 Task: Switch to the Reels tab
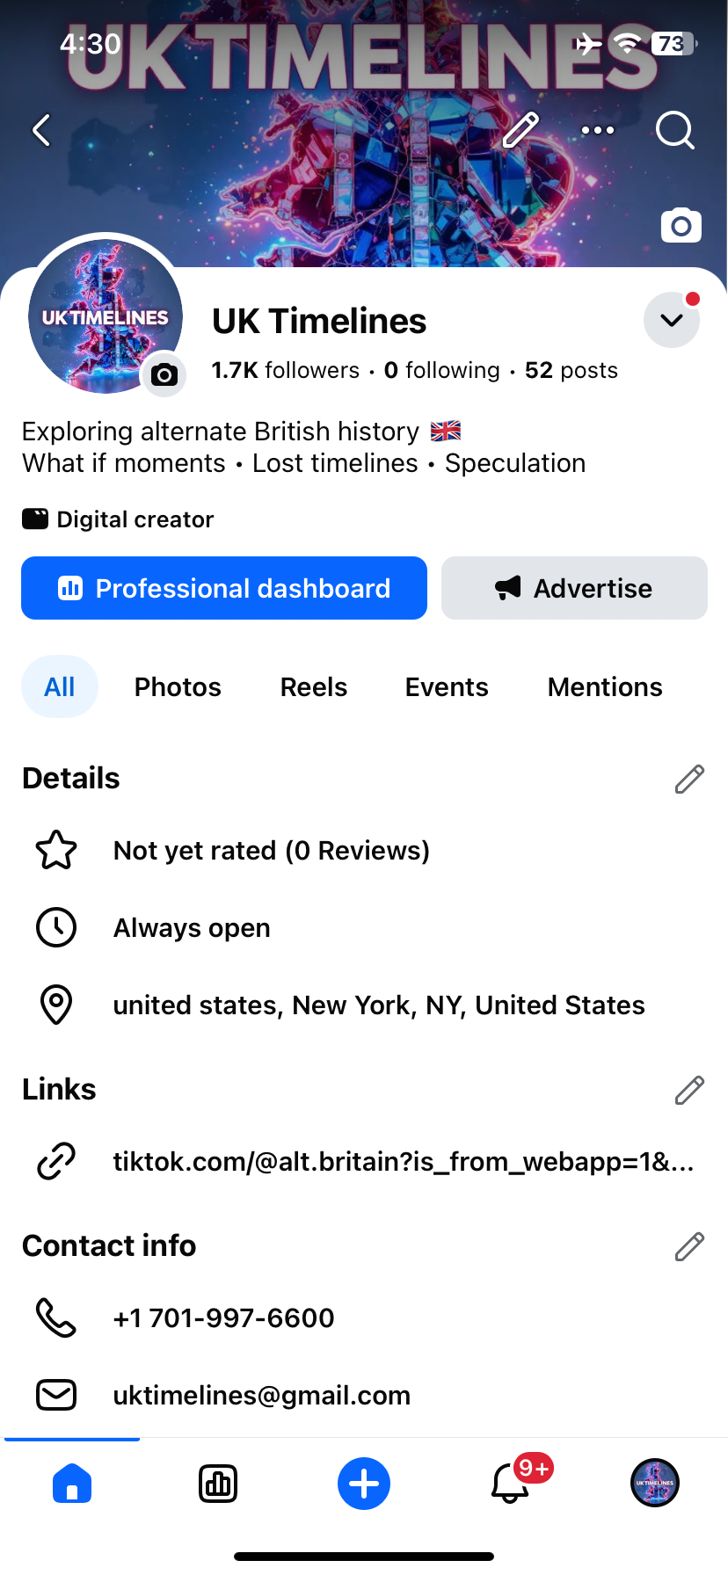pos(314,687)
